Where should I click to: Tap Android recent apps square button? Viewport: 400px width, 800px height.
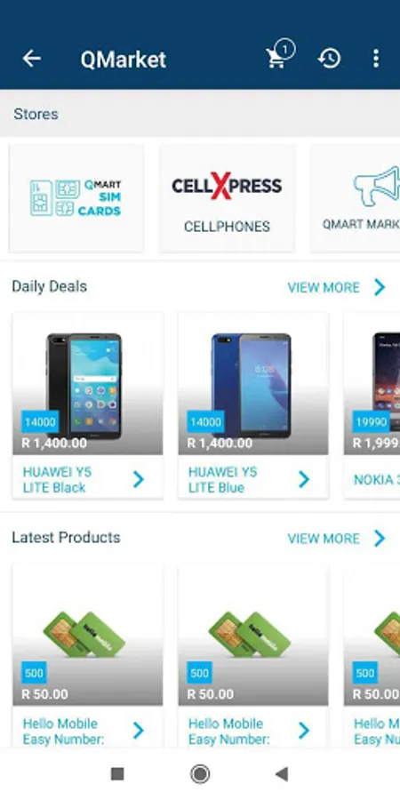click(117, 774)
